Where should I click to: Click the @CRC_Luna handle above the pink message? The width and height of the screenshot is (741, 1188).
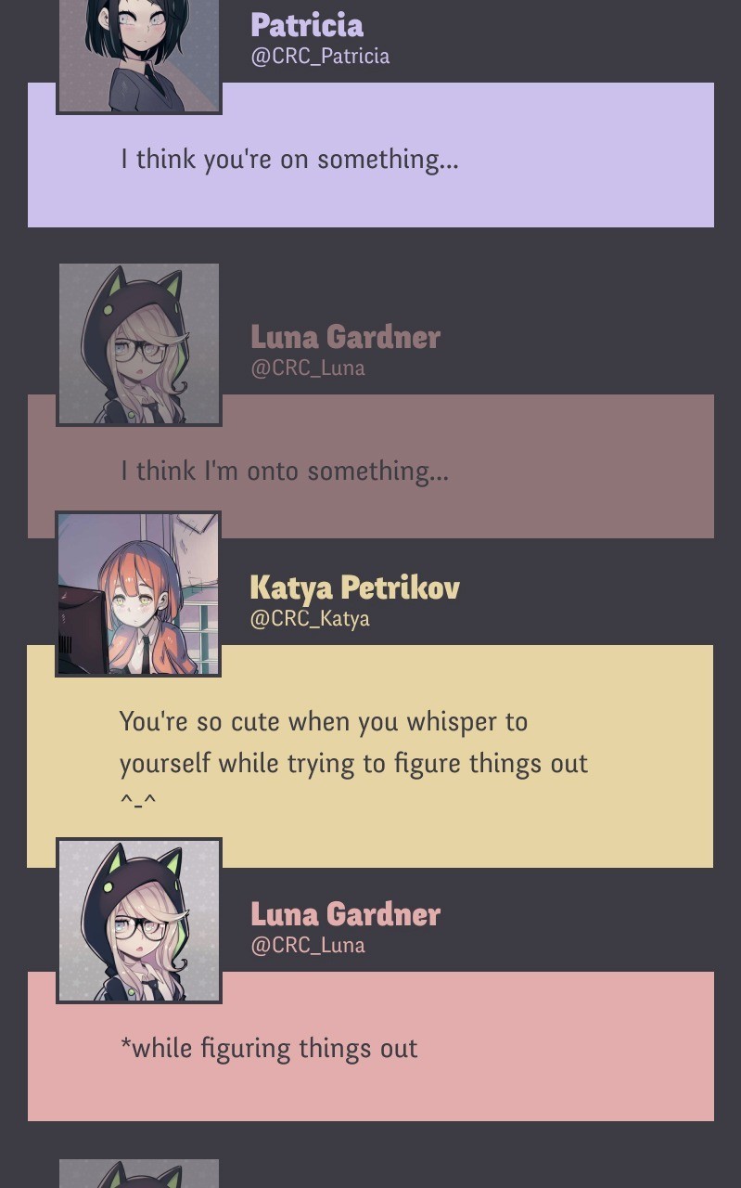[308, 945]
